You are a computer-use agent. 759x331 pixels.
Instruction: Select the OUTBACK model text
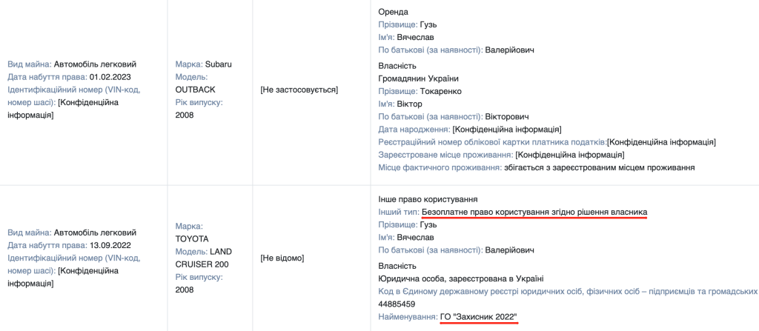195,90
